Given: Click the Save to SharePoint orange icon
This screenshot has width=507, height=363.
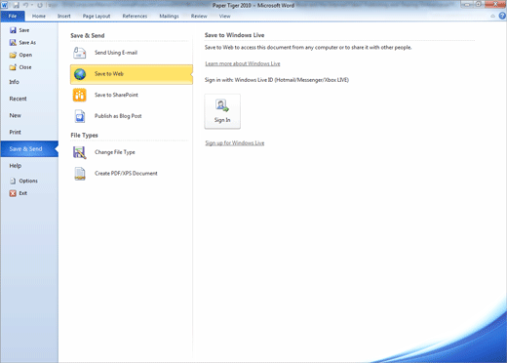Looking at the screenshot, I should pyautogui.click(x=80, y=95).
